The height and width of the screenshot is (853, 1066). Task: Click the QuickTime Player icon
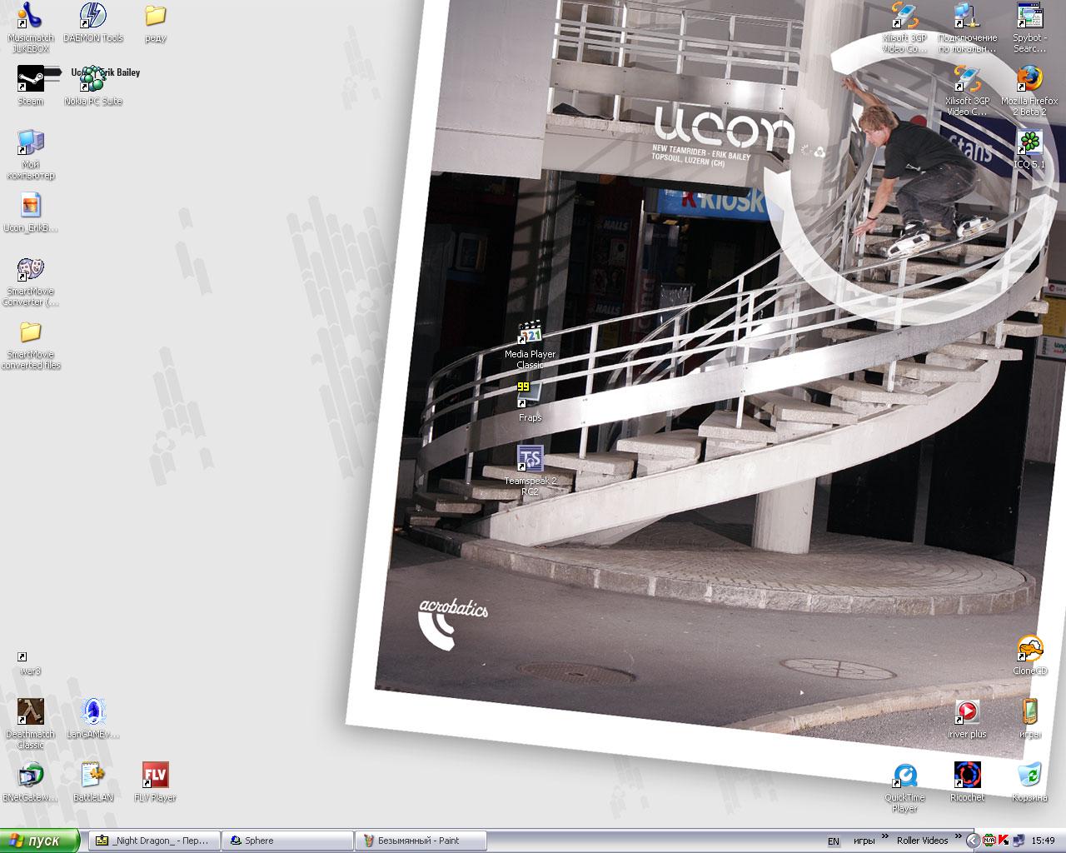904,776
